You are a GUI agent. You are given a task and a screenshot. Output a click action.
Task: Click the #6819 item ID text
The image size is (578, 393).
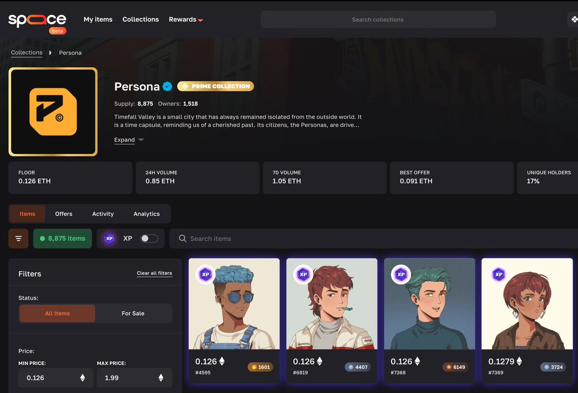coord(301,373)
